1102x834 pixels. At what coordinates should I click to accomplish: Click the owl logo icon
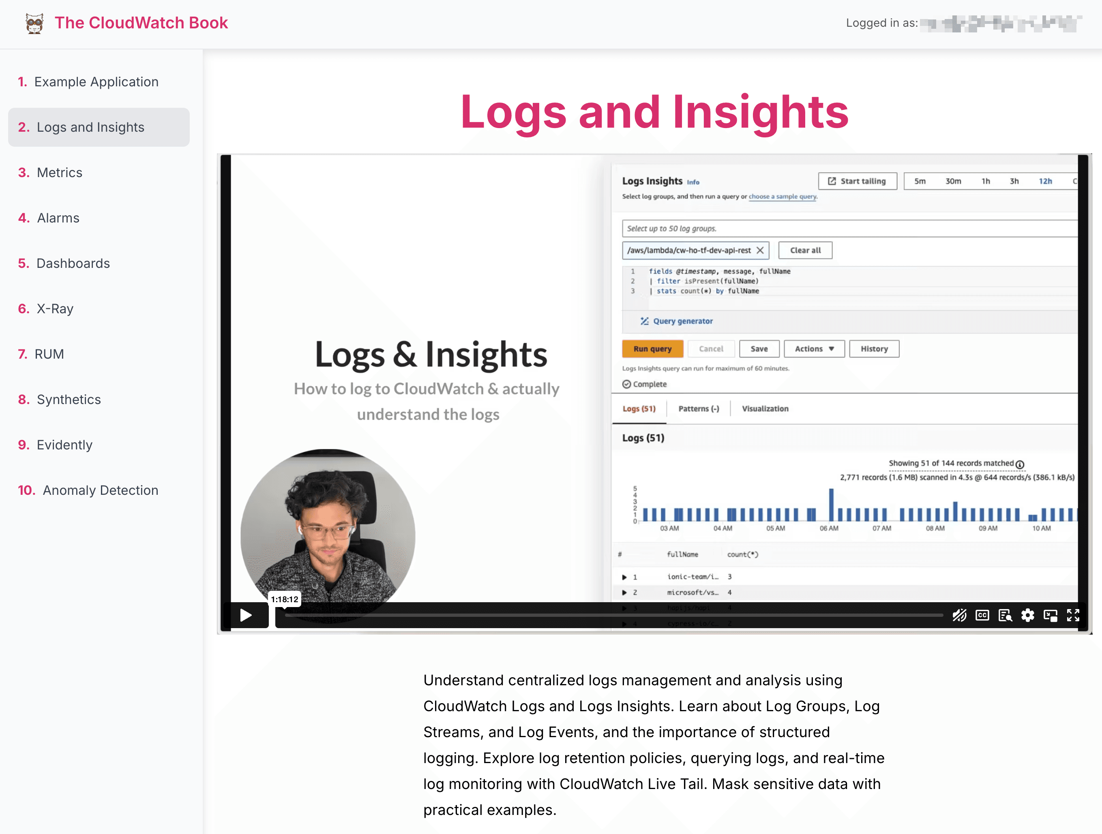pyautogui.click(x=34, y=24)
